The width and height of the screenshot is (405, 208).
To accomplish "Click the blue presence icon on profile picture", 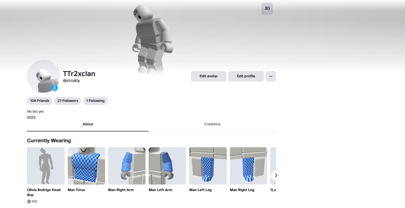I will [55, 88].
